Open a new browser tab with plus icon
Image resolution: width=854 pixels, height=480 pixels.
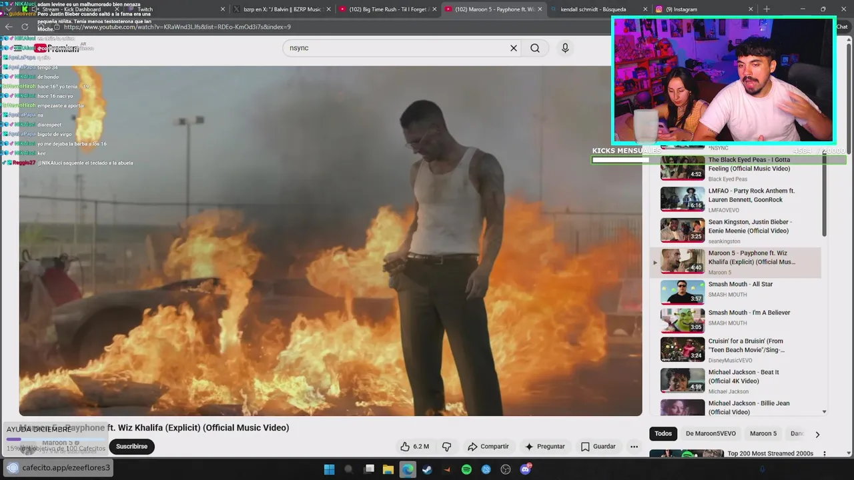pos(767,9)
